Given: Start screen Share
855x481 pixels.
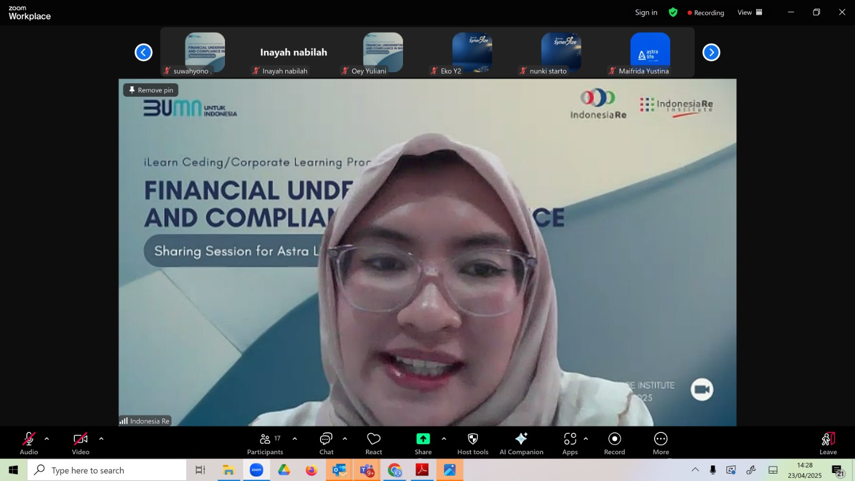Looking at the screenshot, I should (423, 444).
